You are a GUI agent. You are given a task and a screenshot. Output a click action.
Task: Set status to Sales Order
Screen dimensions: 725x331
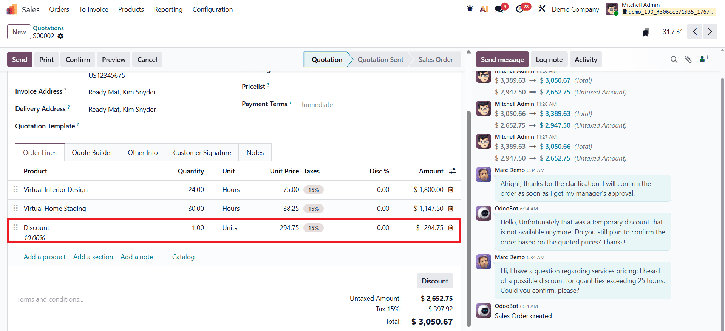[x=436, y=60]
